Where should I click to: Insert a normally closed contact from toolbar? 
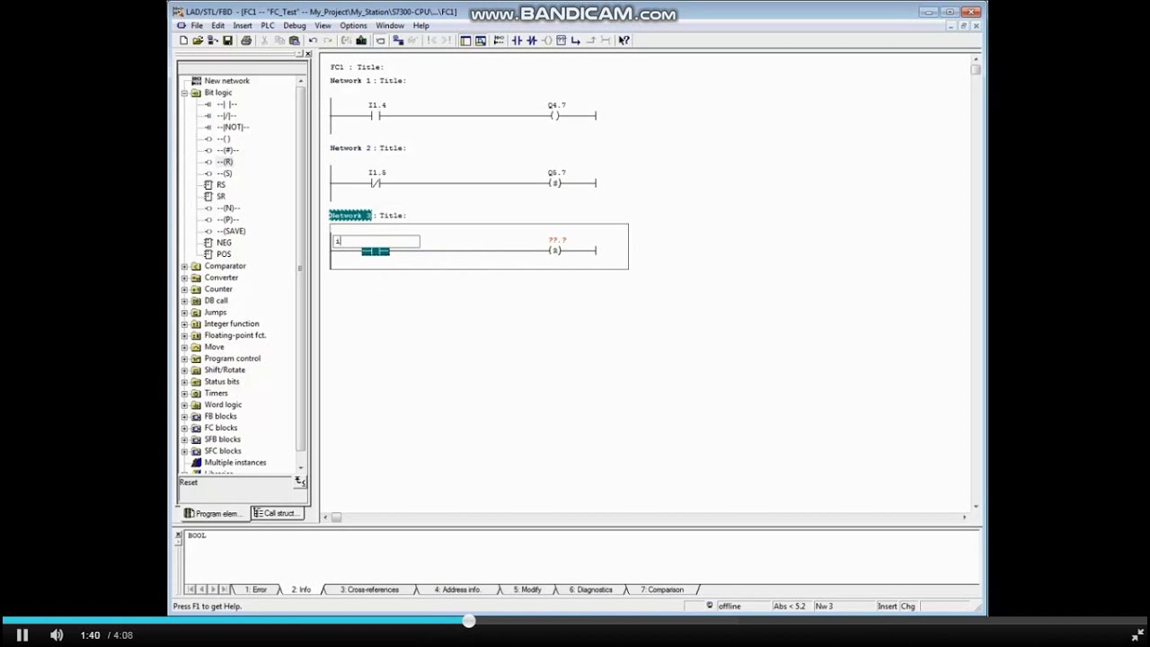[x=531, y=40]
